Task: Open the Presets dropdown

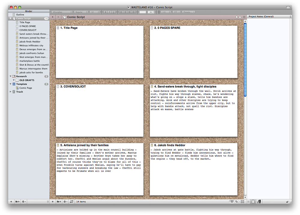Action: tap(188, 12)
